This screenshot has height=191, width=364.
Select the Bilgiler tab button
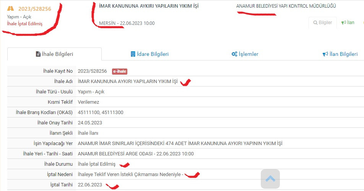click(323, 23)
